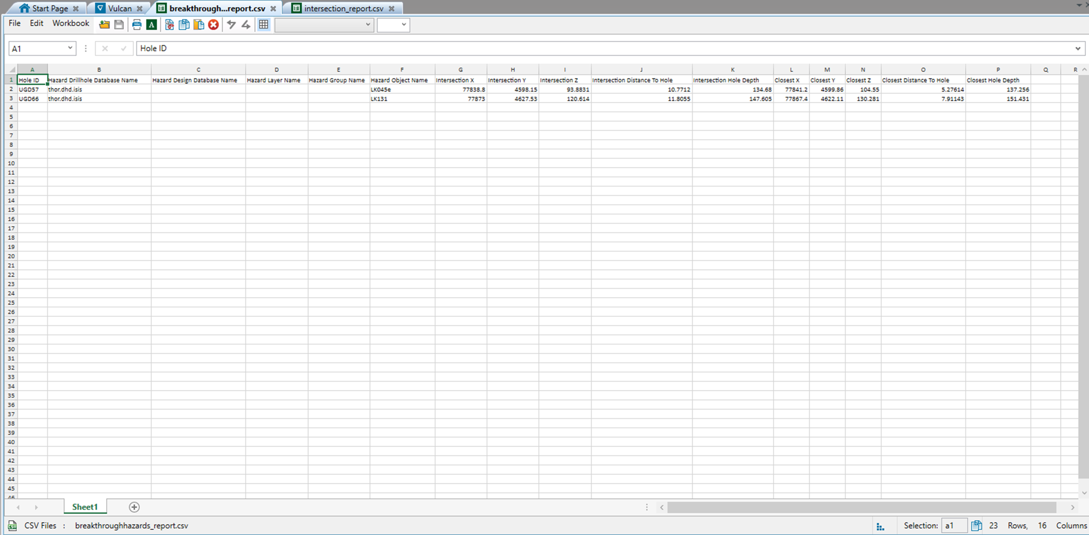Image resolution: width=1089 pixels, height=535 pixels.
Task: Click the red Delete X icon
Action: coord(214,24)
